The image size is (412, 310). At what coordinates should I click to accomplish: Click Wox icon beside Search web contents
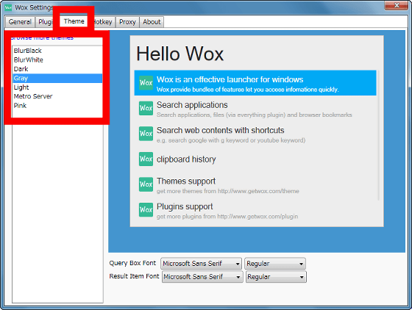tap(146, 134)
